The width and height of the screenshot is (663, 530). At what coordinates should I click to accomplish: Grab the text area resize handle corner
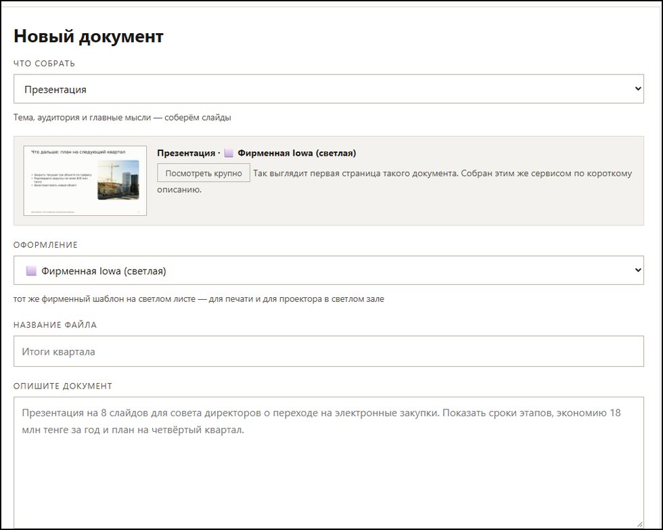(x=639, y=524)
